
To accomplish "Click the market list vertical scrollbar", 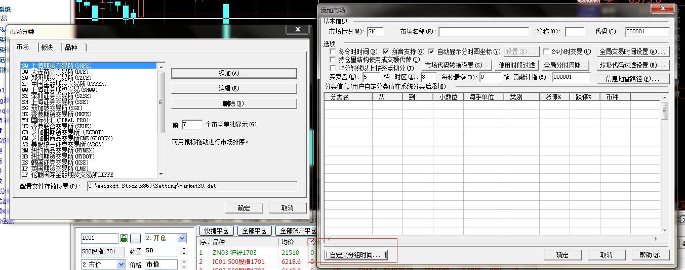I will click(x=160, y=120).
